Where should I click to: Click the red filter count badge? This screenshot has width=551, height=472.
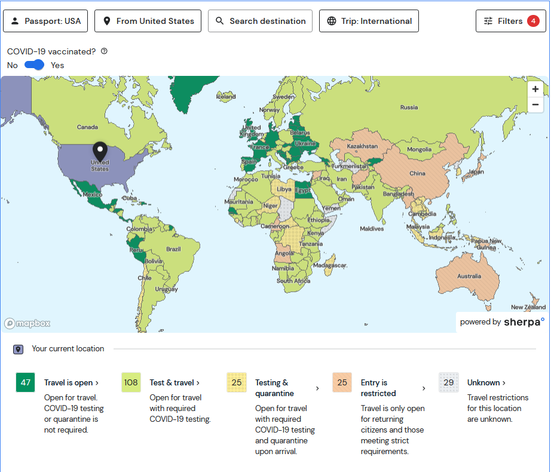click(533, 21)
